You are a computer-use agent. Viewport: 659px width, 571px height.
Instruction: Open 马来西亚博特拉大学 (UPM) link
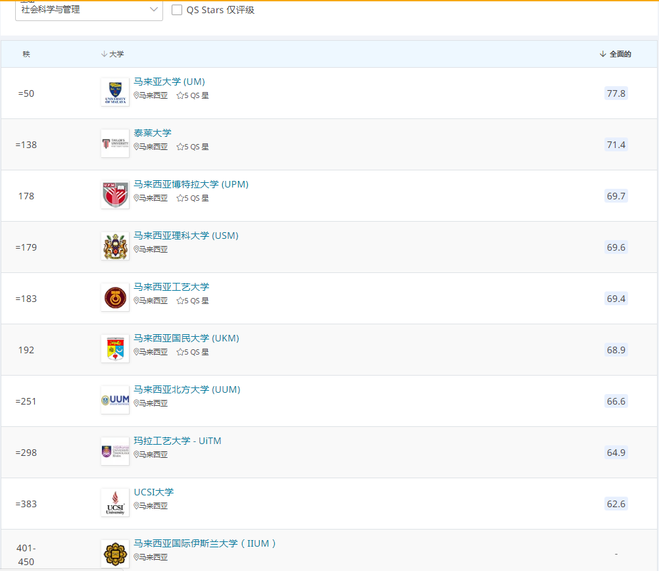[191, 185]
